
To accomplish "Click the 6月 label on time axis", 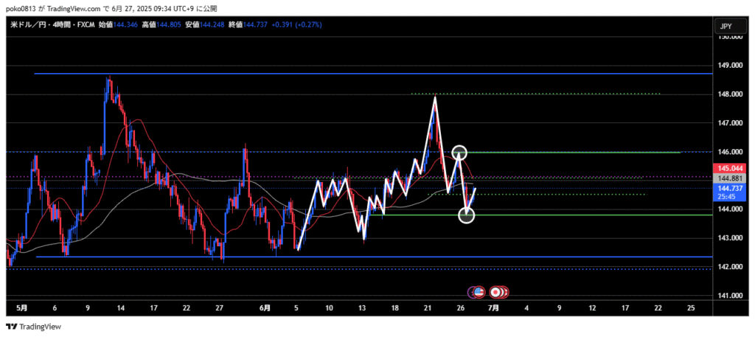I will tap(265, 308).
